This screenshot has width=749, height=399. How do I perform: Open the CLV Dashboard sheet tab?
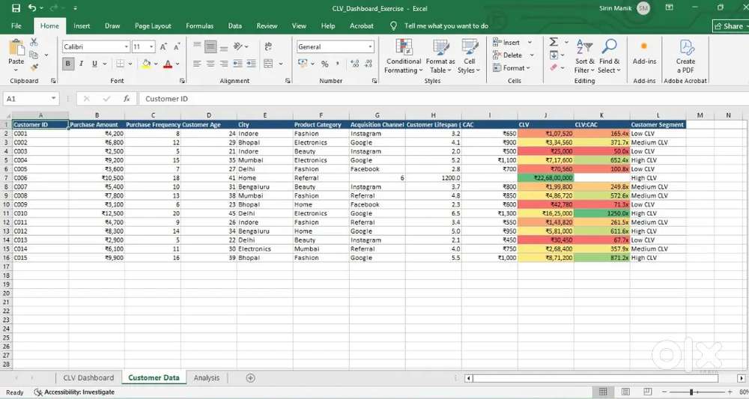88,377
